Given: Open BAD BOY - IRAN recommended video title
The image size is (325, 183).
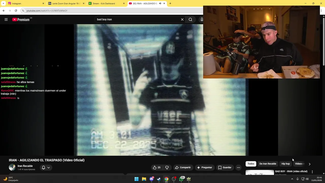Looking at the screenshot, I should (291, 171).
